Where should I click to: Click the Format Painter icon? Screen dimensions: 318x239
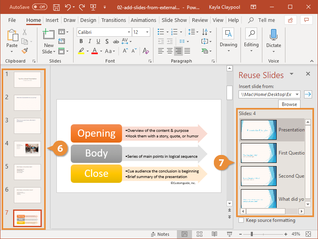(25, 51)
